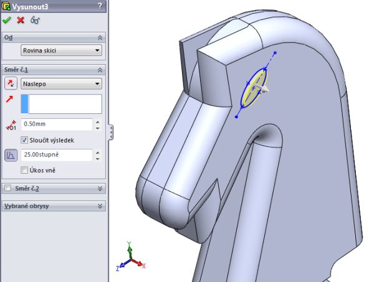Open the Rovina skici dropdown
This screenshot has width=374, height=282.
[x=61, y=50]
